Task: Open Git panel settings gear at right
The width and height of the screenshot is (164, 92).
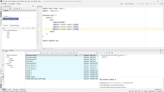Action: click(x=161, y=50)
